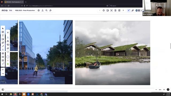Open the Upload tool

click(3, 61)
